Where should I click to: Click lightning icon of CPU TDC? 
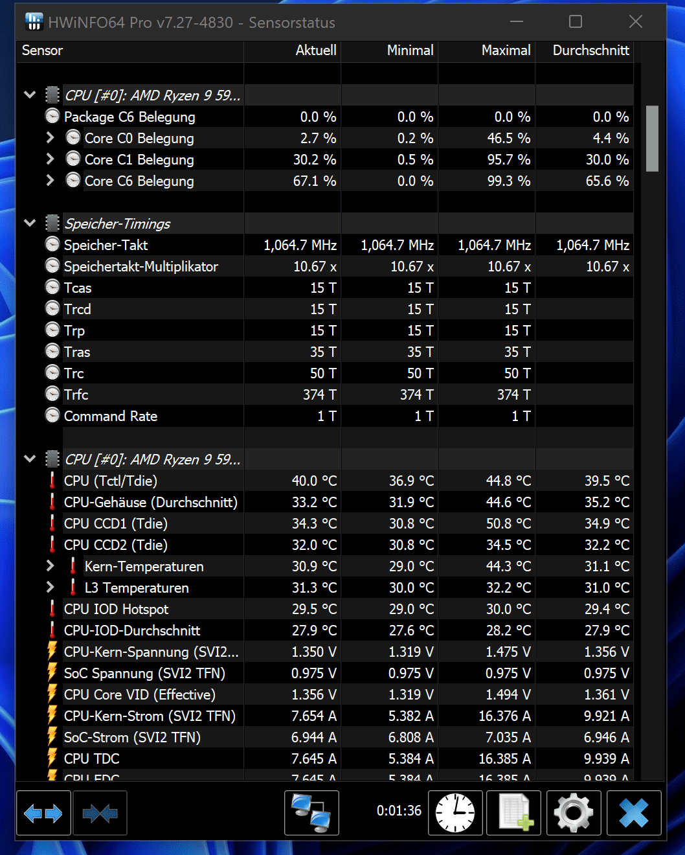[52, 758]
